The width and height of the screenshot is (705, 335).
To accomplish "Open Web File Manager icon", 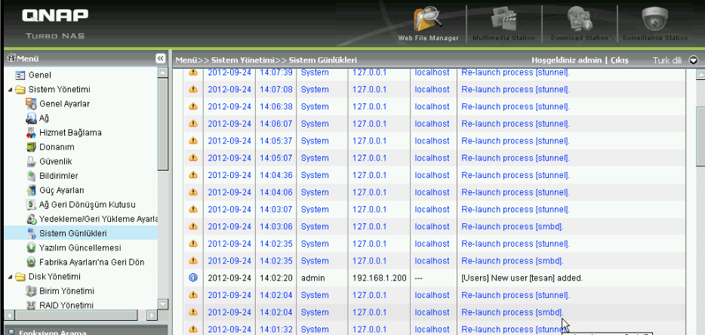I will [428, 20].
